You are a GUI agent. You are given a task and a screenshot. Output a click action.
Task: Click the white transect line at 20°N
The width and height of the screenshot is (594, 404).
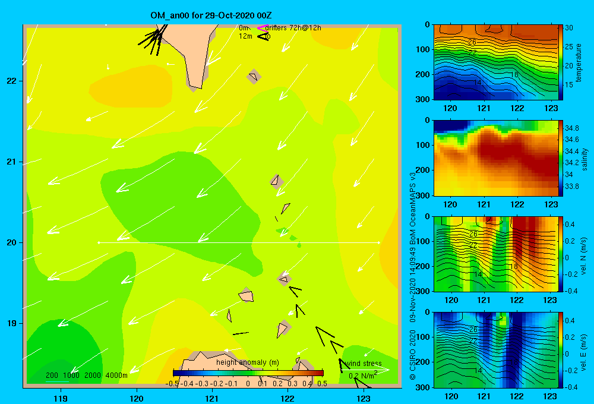239,242
